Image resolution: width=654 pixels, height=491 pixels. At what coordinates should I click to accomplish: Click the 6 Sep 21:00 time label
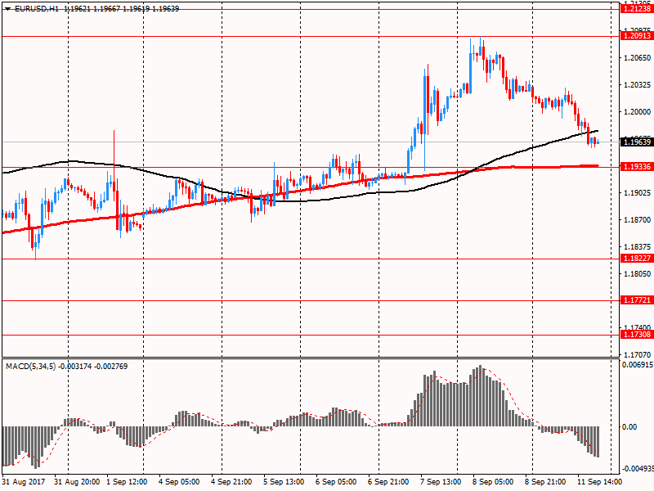(388, 482)
